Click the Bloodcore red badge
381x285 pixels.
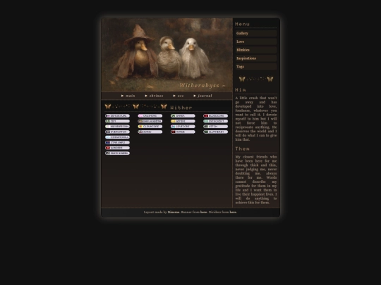215,116
